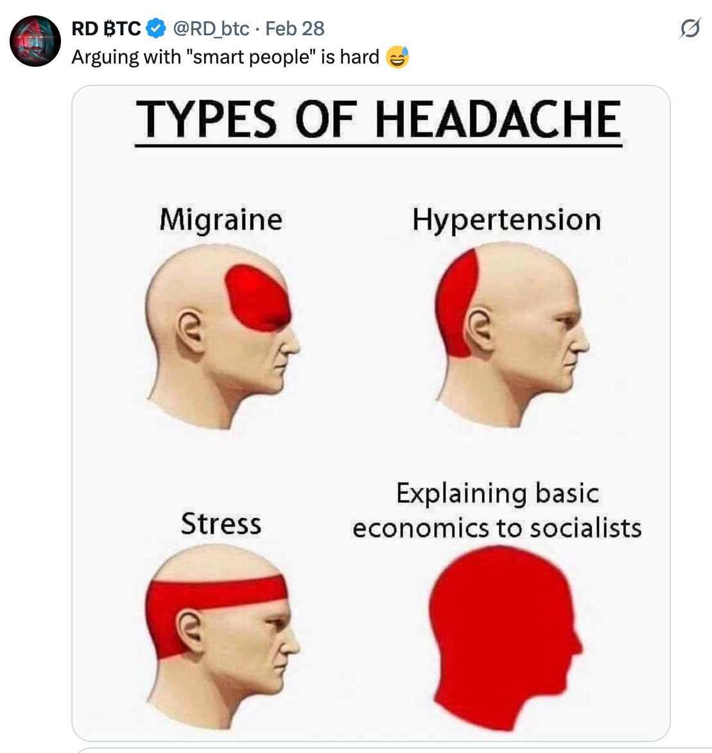The image size is (712, 753).
Task: Click the Migraine label text
Action: point(221,220)
